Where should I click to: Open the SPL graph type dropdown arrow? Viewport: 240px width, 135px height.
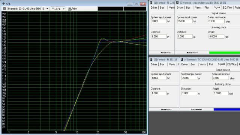(x=64, y=9)
